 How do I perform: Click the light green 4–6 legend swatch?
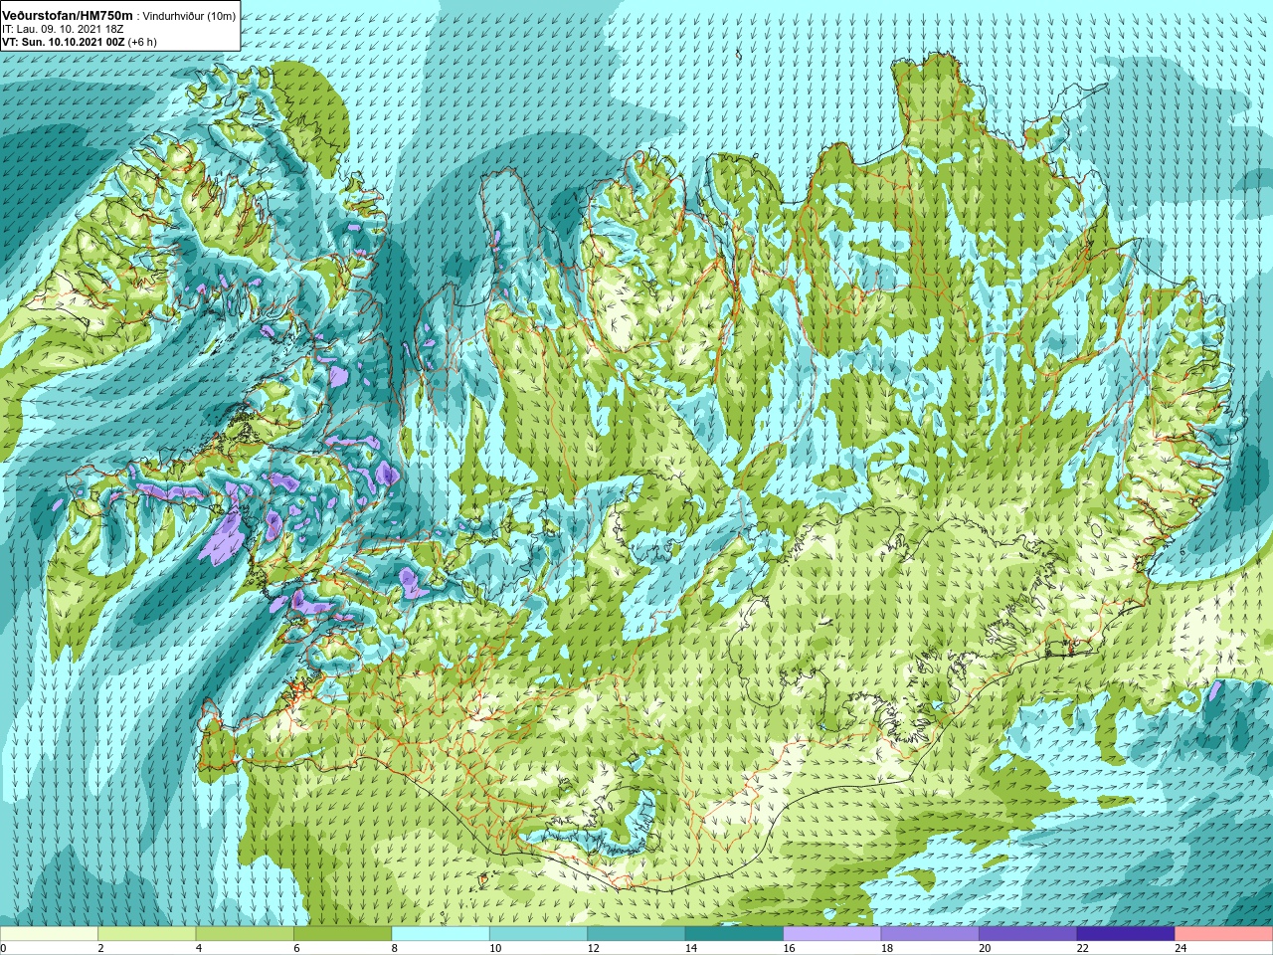pos(245,934)
